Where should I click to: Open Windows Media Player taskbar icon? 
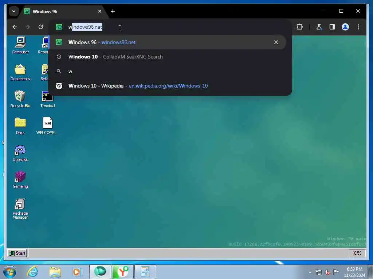pyautogui.click(x=77, y=272)
